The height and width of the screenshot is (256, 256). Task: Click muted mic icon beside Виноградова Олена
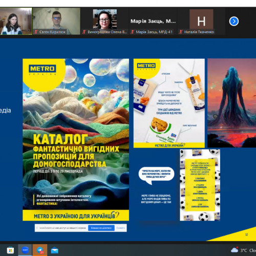point(84,32)
